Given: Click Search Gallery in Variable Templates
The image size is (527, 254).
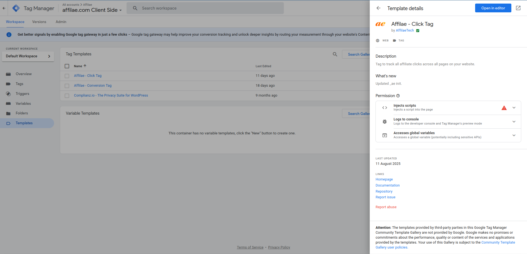Looking at the screenshot, I should pos(356,114).
